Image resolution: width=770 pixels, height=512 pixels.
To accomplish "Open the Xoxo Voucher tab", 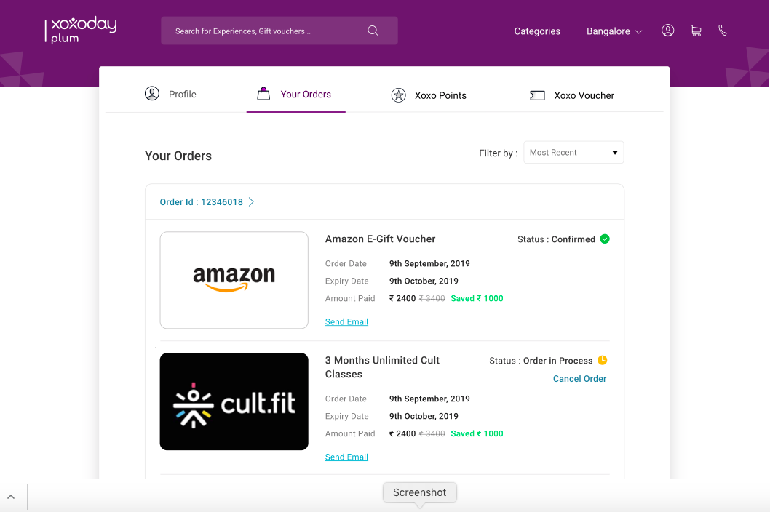I will point(572,95).
